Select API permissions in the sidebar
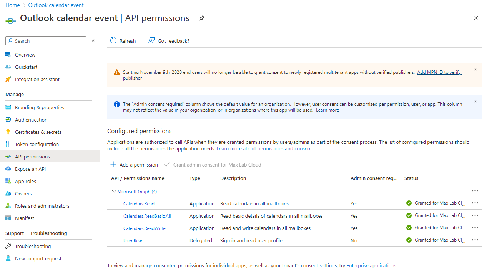The height and width of the screenshot is (275, 487). (50, 157)
